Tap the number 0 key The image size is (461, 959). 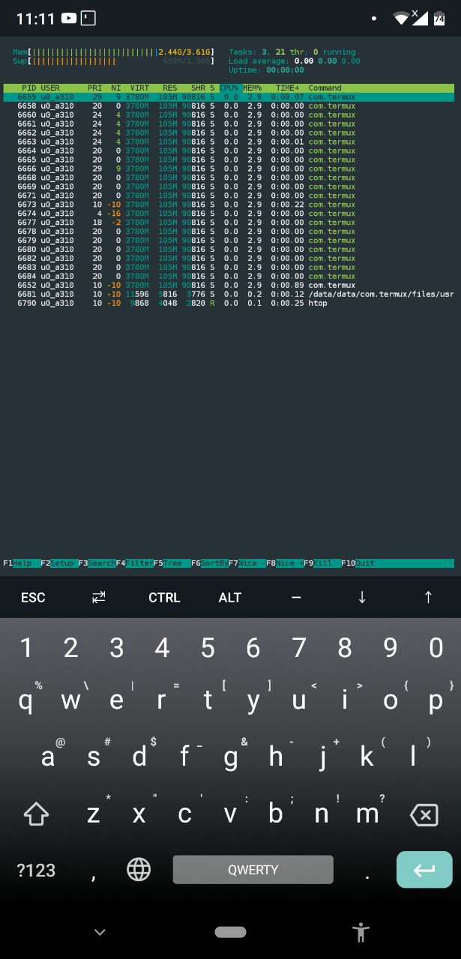[x=436, y=648]
